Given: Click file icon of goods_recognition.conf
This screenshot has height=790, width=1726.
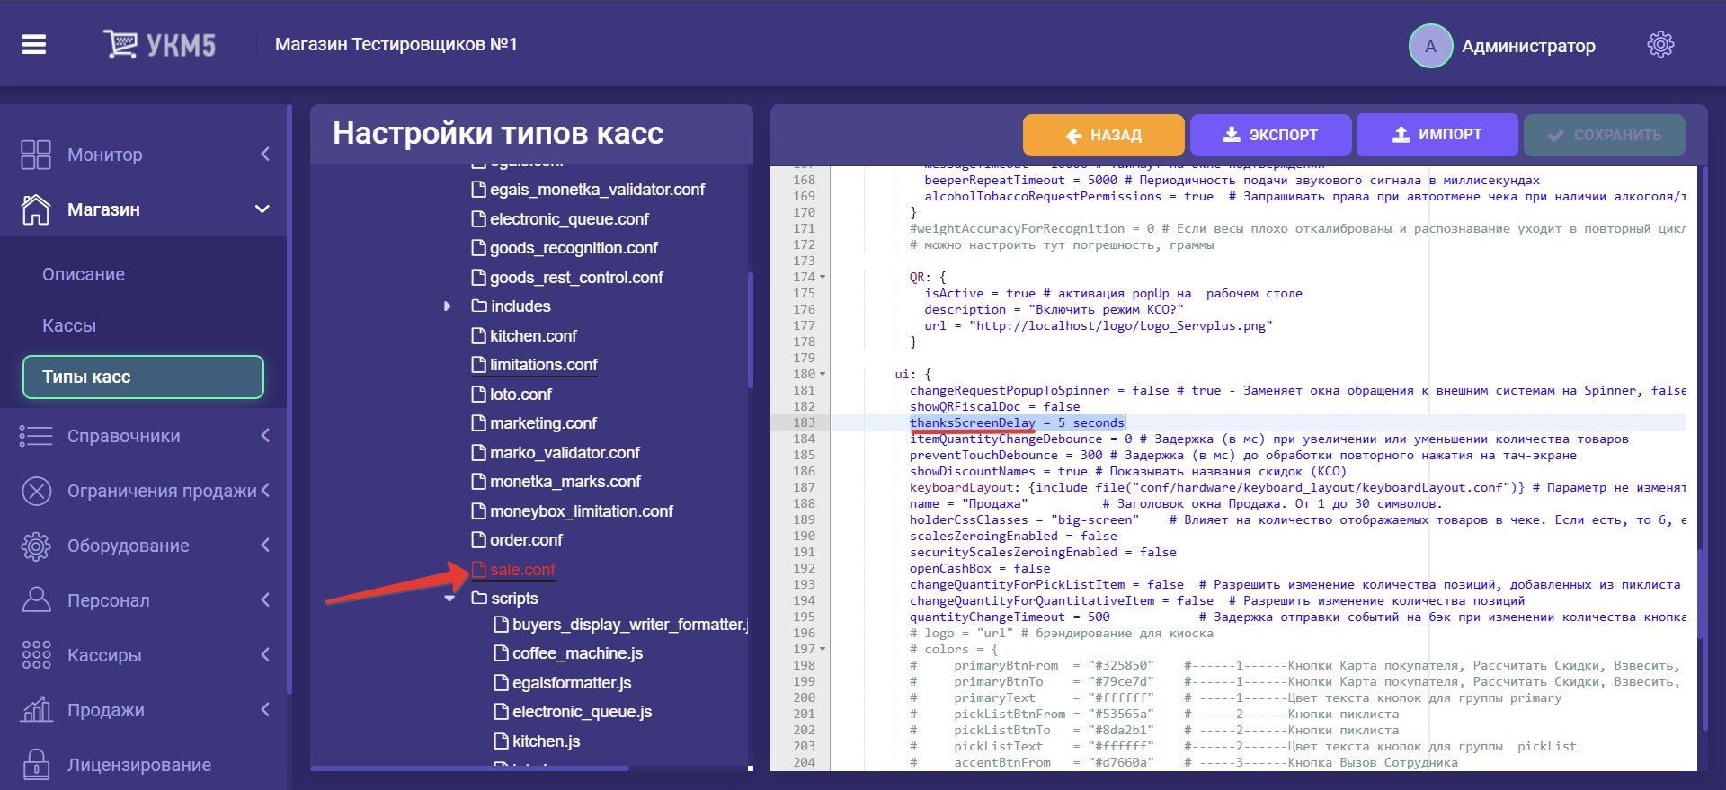Looking at the screenshot, I should [x=479, y=248].
